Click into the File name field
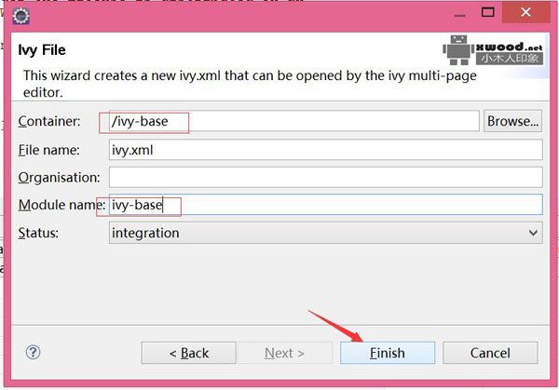559x390 pixels. click(x=325, y=149)
